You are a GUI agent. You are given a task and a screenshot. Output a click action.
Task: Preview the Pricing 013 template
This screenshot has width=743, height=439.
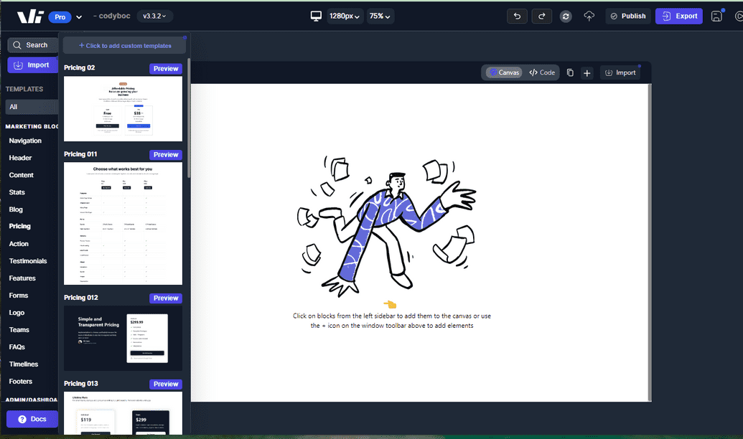point(166,384)
